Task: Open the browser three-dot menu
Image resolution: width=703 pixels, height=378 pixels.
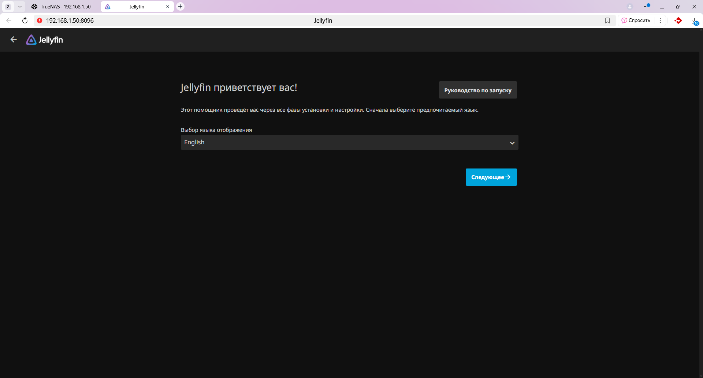Action: [660, 21]
